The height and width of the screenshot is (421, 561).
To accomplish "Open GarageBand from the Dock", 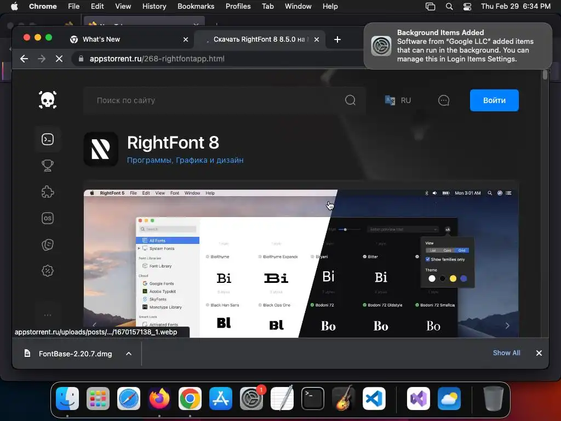I will (x=344, y=399).
